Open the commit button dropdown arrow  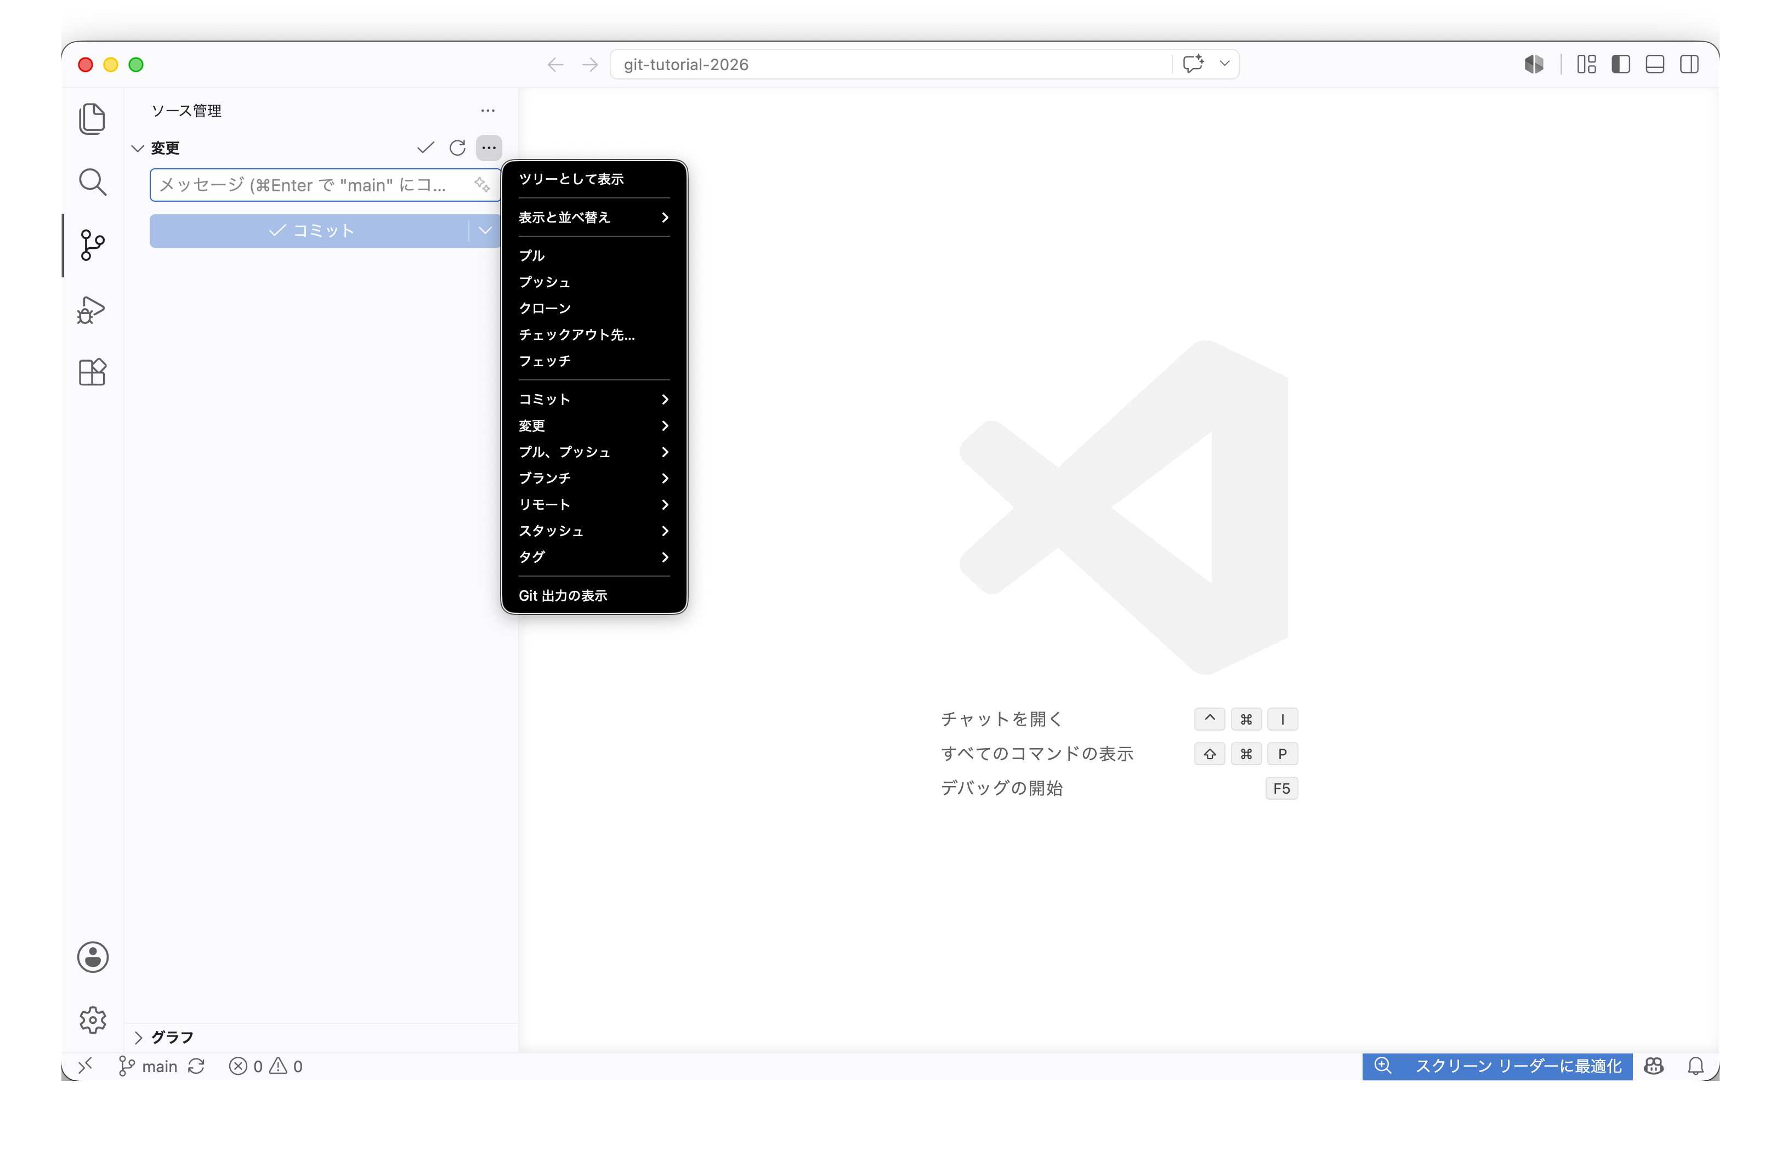point(485,230)
